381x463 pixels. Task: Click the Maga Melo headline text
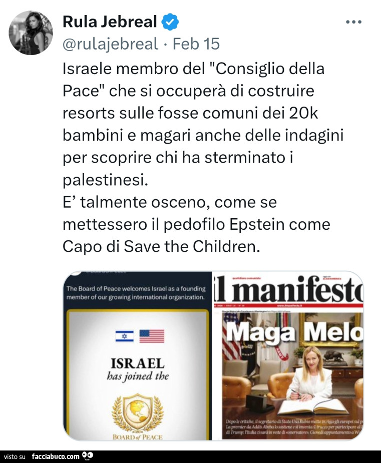pyautogui.click(x=294, y=333)
